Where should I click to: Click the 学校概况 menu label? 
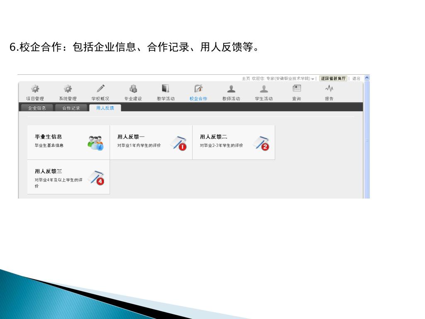click(x=100, y=99)
